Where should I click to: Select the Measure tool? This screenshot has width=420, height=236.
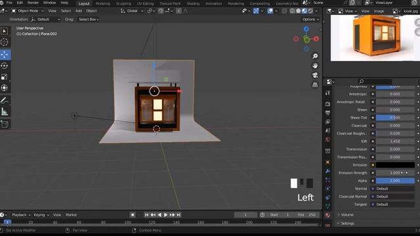pos(5,111)
